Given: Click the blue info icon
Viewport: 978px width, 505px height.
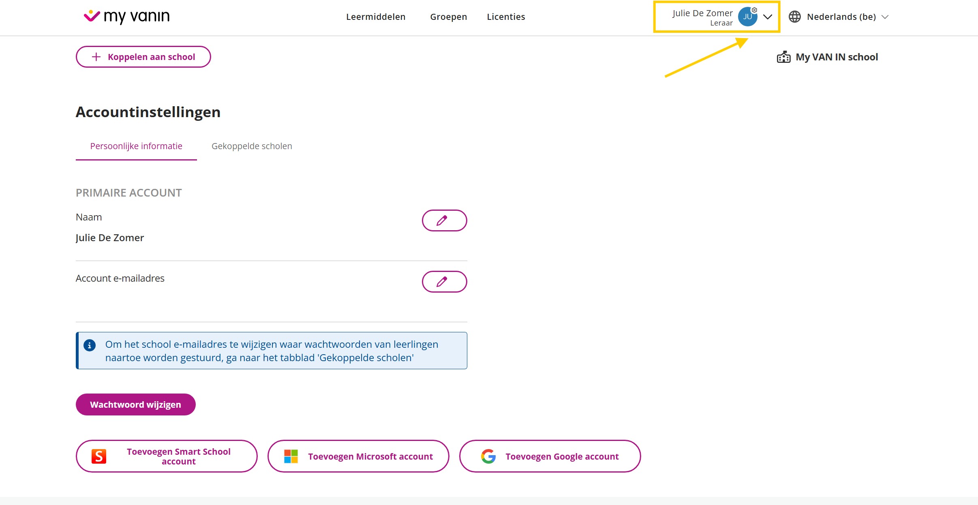Looking at the screenshot, I should (x=90, y=345).
